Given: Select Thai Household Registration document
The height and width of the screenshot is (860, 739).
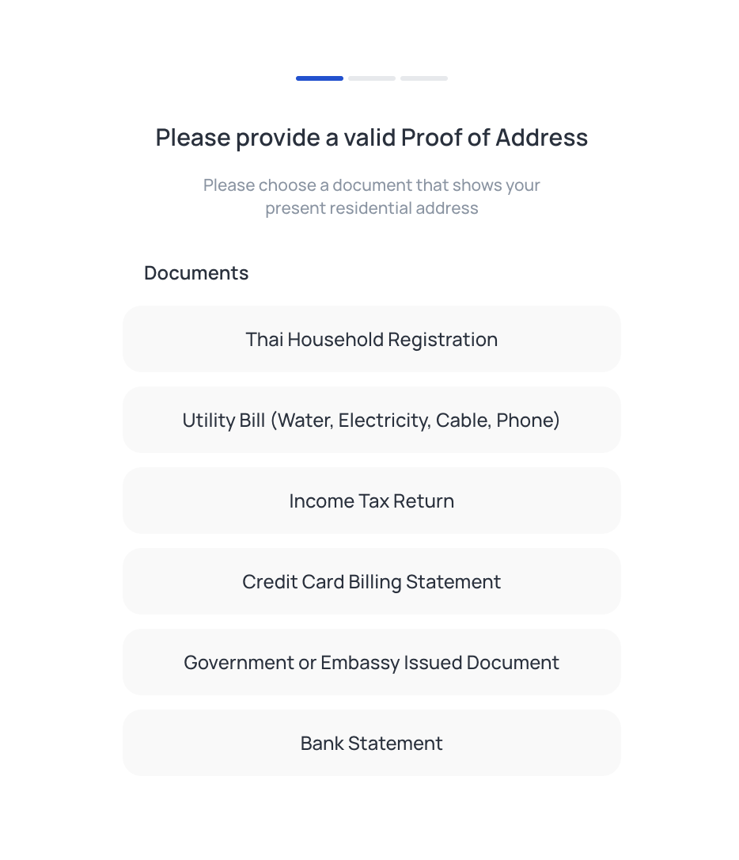Looking at the screenshot, I should (371, 339).
